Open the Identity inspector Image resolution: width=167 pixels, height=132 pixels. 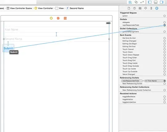tap(140, 8)
